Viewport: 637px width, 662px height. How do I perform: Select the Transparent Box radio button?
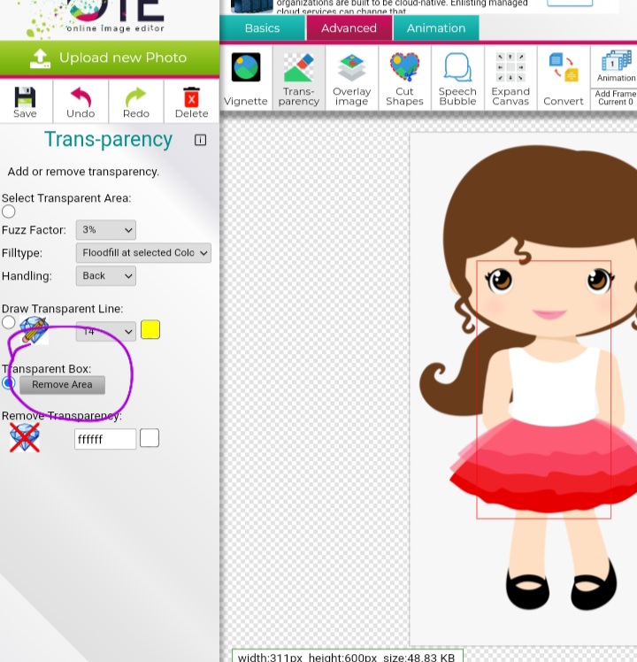[x=9, y=383]
